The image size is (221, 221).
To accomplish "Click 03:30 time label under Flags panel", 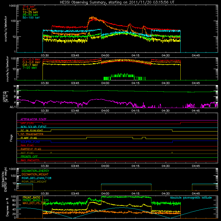I will coord(45,166).
